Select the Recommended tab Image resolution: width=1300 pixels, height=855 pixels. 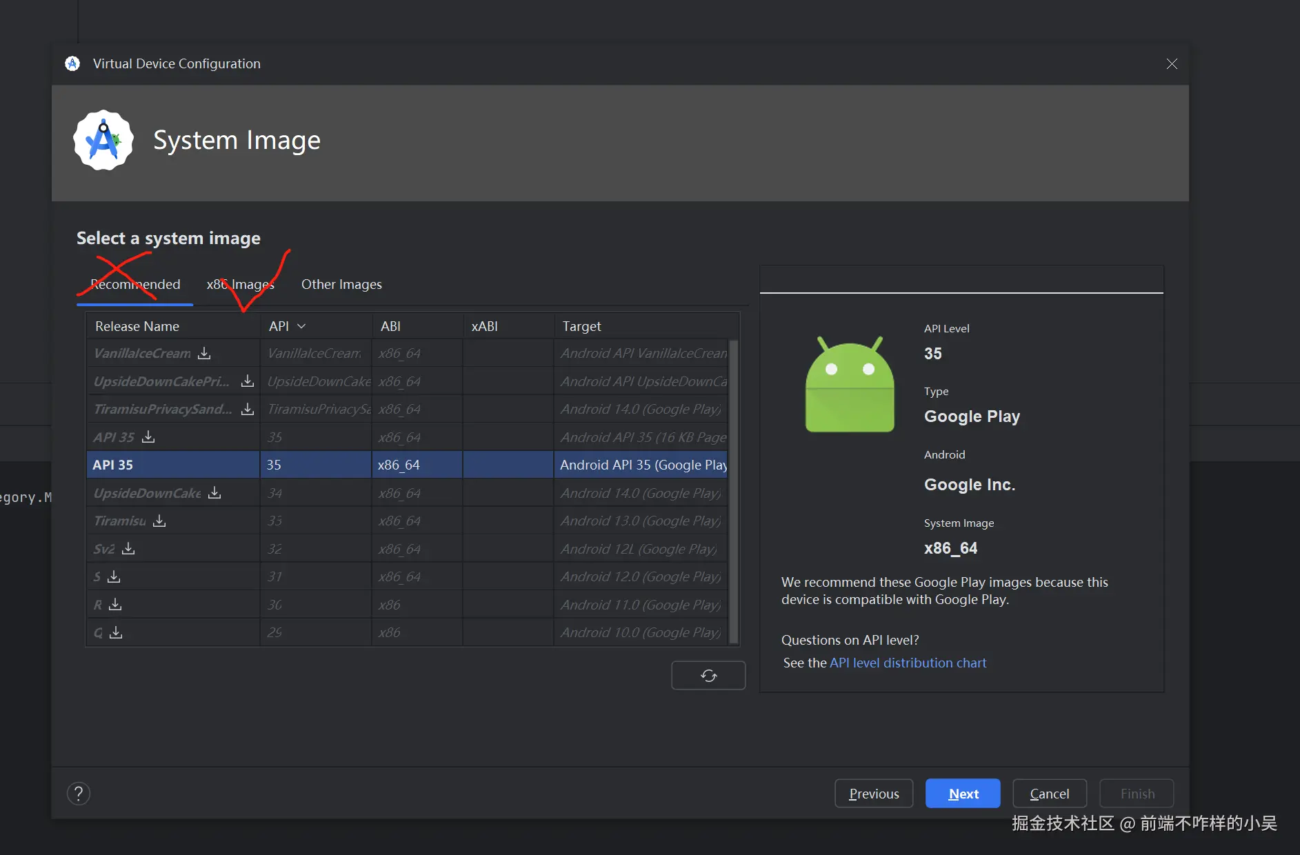135,284
